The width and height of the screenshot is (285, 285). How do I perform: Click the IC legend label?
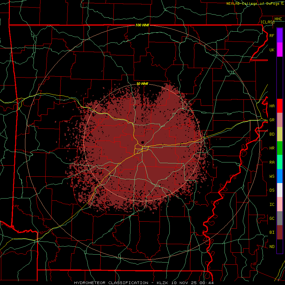(x=272, y=205)
